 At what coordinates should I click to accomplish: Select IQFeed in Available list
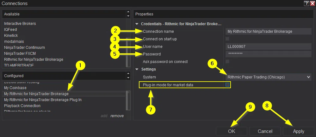pos(10,30)
